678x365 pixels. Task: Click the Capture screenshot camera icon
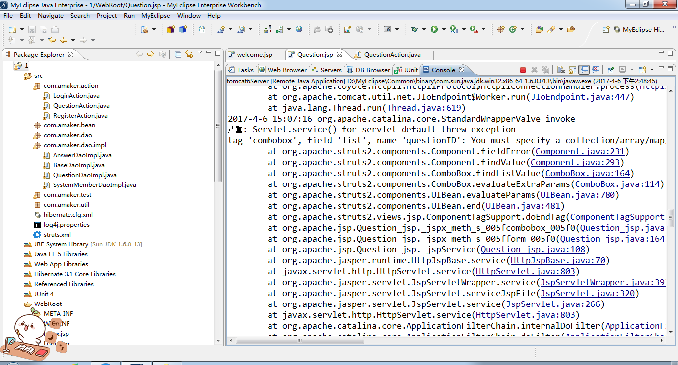[x=387, y=29]
